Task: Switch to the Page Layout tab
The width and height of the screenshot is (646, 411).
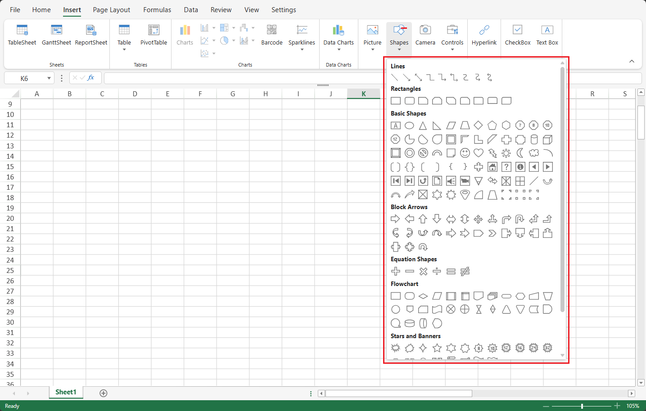Action: 112,10
